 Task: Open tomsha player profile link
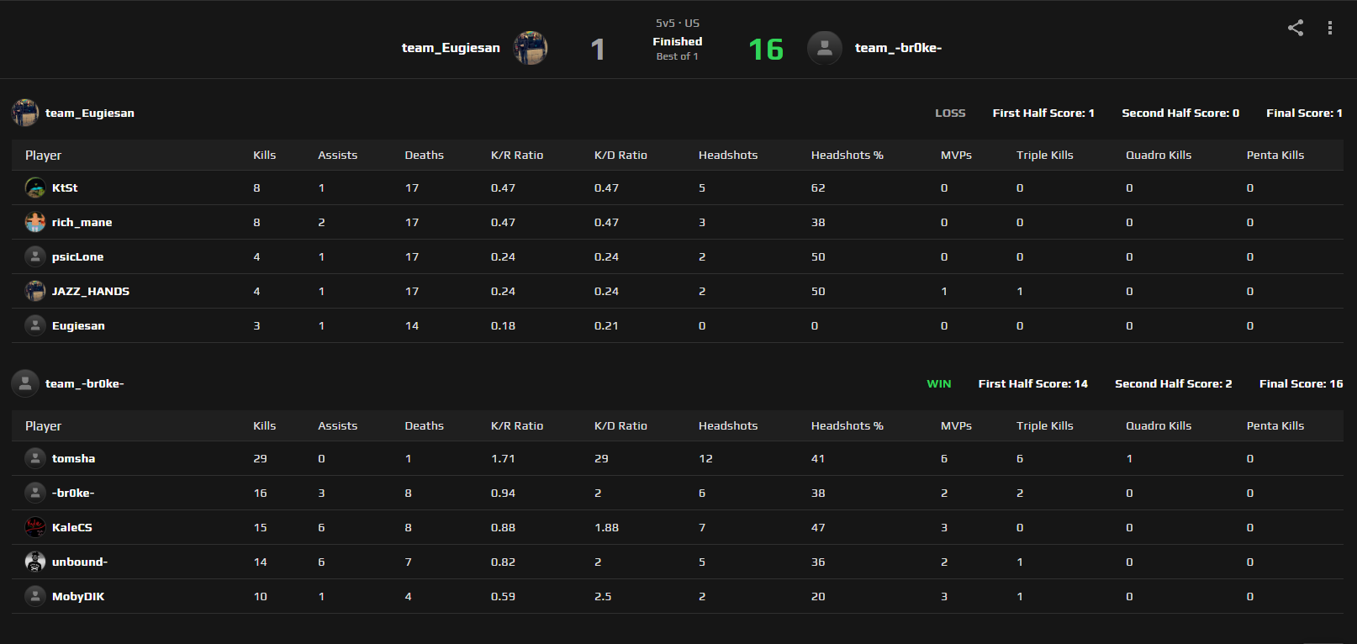coord(73,458)
